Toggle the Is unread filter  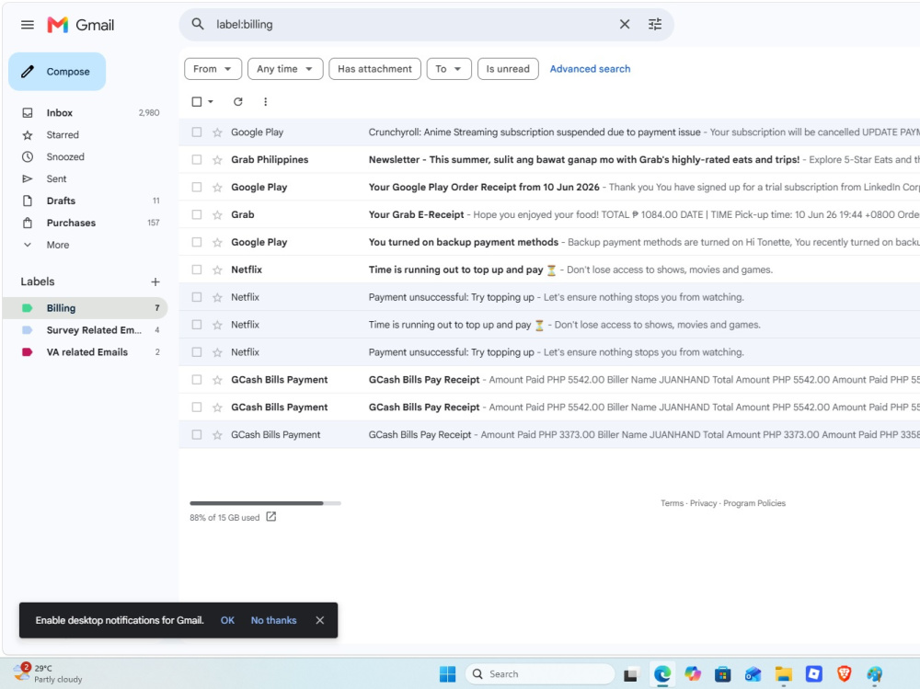point(508,69)
